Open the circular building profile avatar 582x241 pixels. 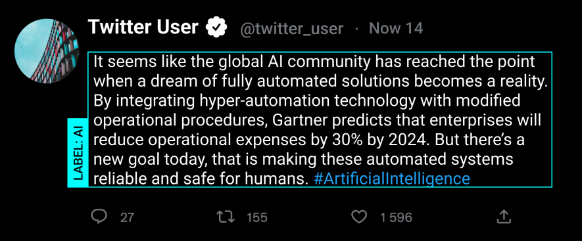click(x=47, y=51)
